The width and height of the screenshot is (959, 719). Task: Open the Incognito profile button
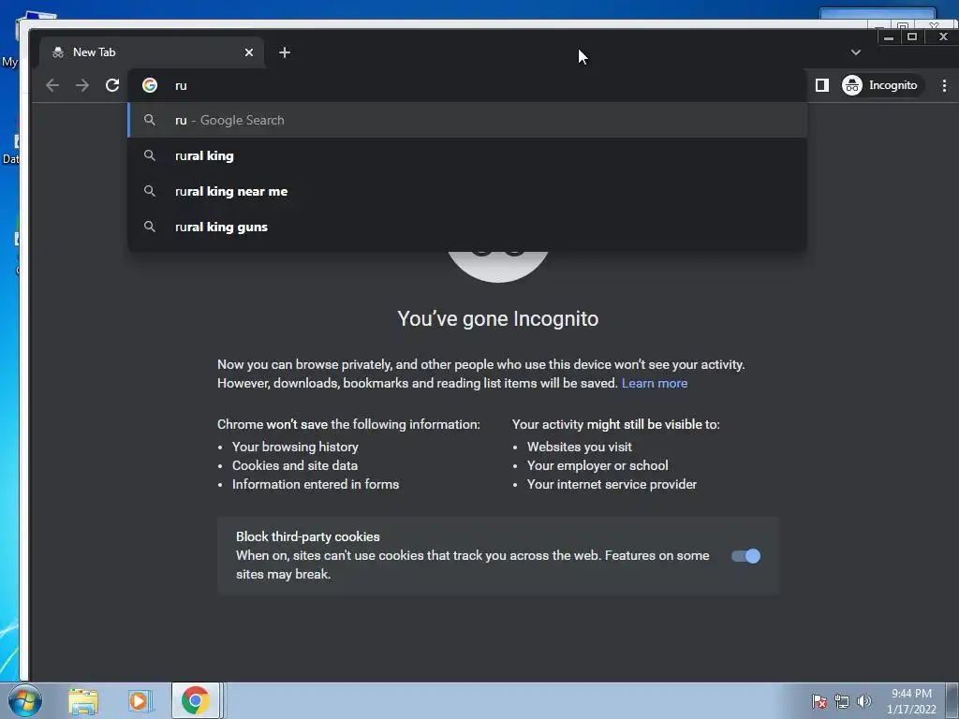(x=880, y=85)
